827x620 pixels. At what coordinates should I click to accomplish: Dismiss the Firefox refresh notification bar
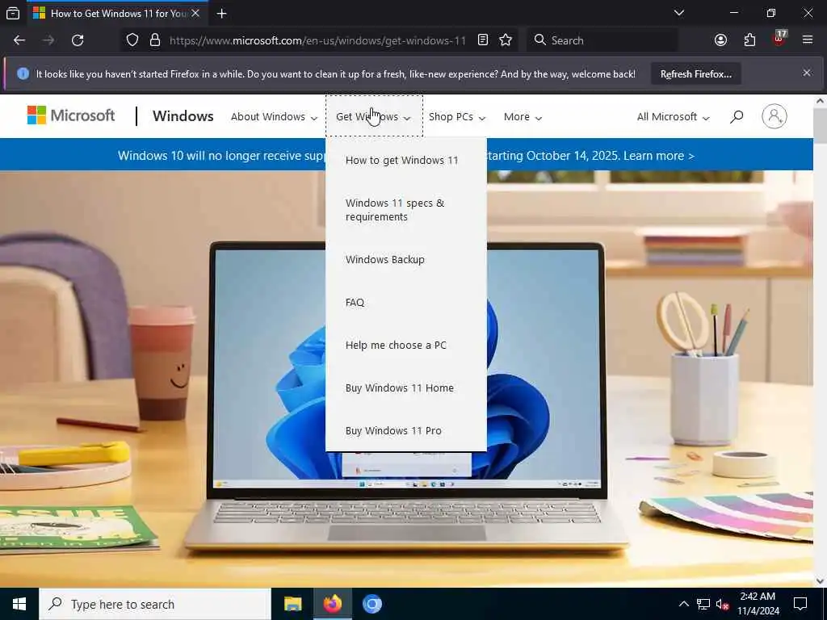coord(807,73)
